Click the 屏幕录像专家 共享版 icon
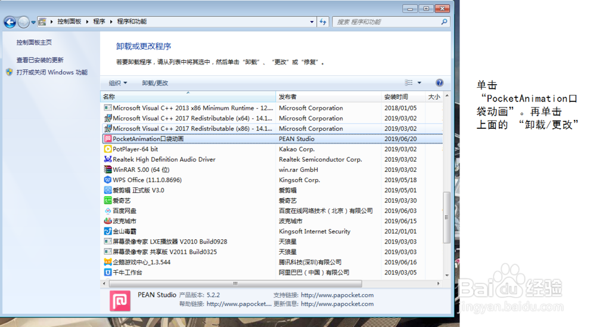This screenshot has width=596, height=327. (x=108, y=252)
